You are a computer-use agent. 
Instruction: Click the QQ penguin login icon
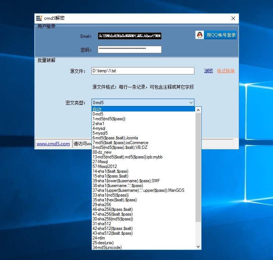click(x=199, y=35)
